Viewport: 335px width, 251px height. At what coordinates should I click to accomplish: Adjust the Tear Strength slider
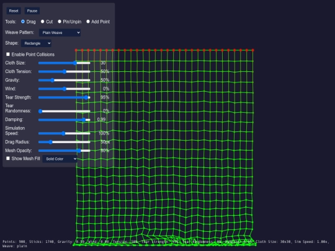point(65,97)
